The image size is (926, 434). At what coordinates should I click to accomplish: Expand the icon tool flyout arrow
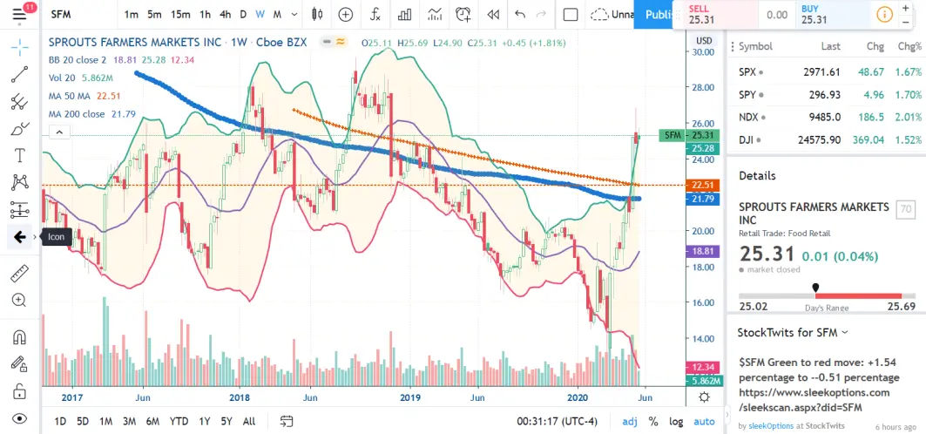point(35,237)
